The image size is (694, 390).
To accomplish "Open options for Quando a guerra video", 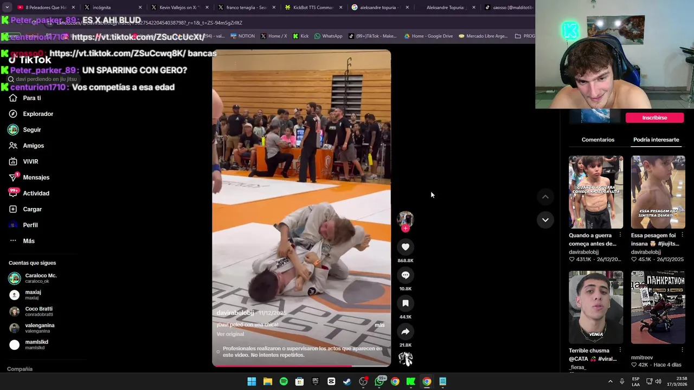I will pyautogui.click(x=620, y=235).
